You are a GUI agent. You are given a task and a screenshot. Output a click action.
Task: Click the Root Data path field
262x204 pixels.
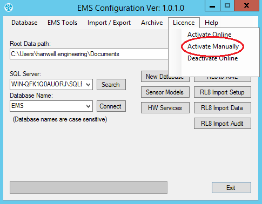click(89, 54)
